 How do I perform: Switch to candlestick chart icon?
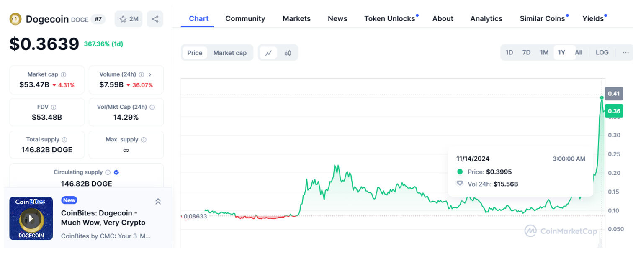click(288, 53)
